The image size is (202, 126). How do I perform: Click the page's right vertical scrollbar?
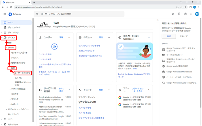[201, 63]
